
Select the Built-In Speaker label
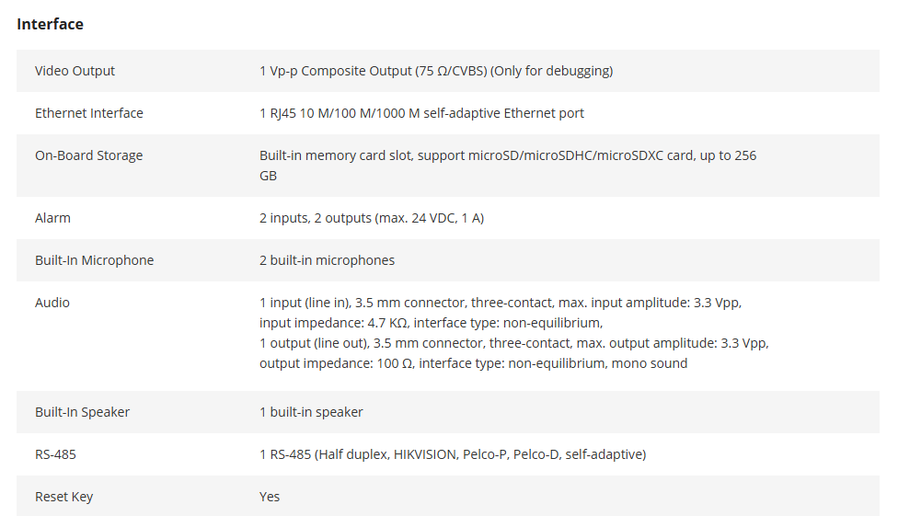82,412
